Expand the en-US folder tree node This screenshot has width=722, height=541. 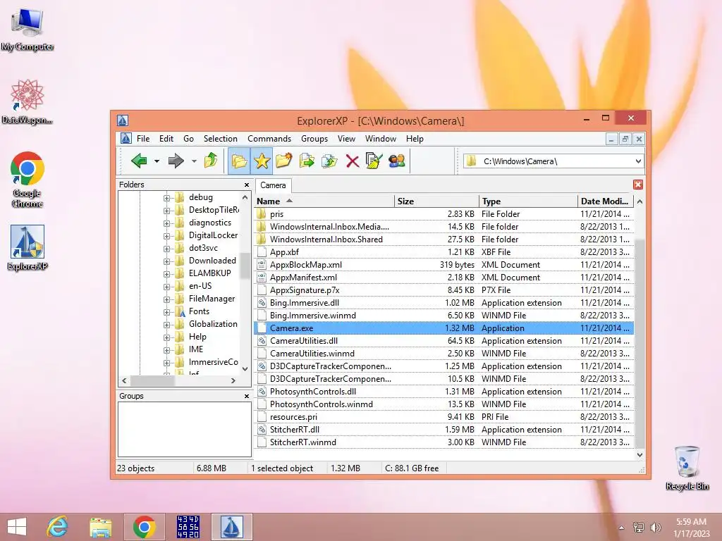coord(166,287)
